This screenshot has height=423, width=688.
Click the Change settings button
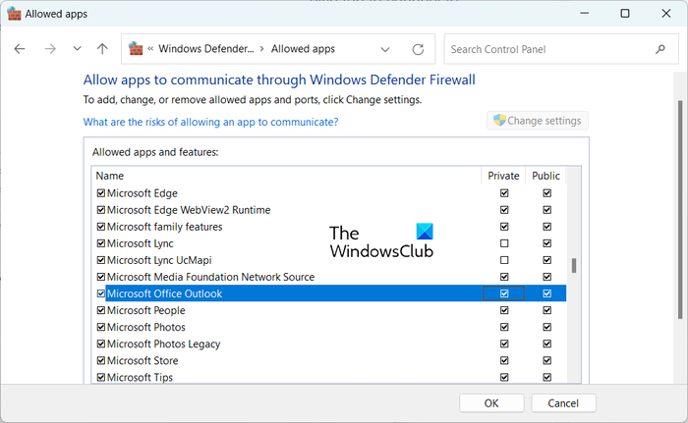point(538,121)
